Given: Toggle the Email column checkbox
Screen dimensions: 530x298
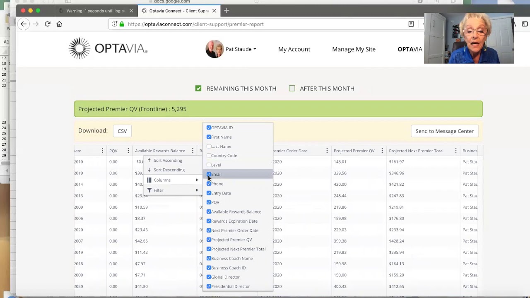Looking at the screenshot, I should (209, 174).
